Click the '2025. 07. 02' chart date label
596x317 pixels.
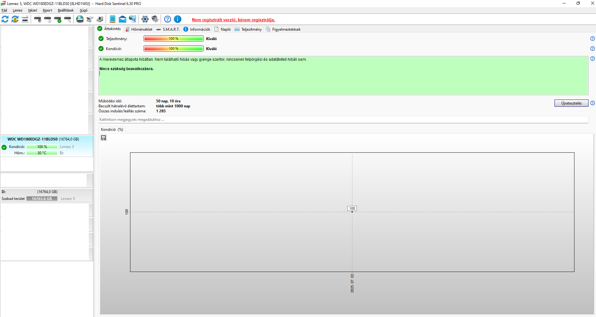[x=352, y=283]
